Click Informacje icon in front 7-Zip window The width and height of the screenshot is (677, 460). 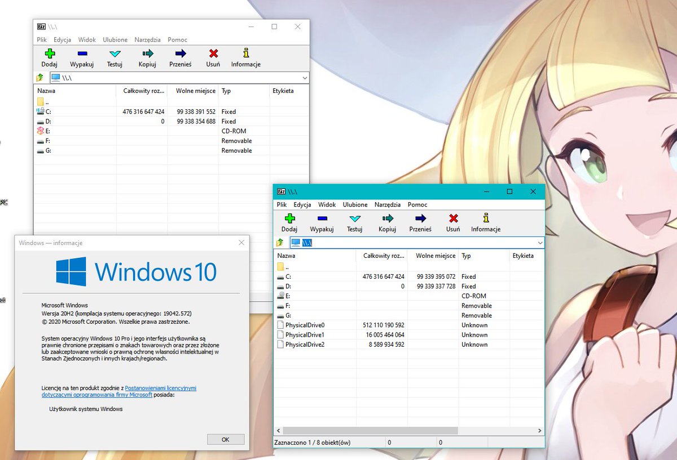tap(486, 218)
